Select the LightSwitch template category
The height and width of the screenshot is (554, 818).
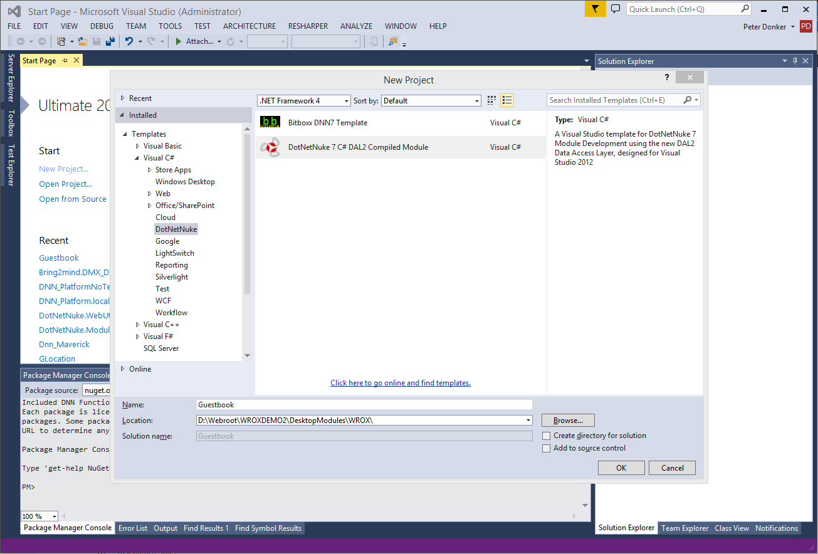(x=175, y=253)
